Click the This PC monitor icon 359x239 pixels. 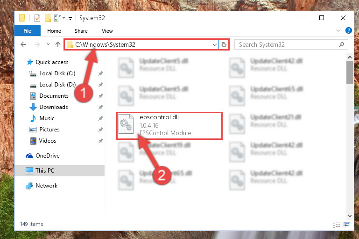29,171
